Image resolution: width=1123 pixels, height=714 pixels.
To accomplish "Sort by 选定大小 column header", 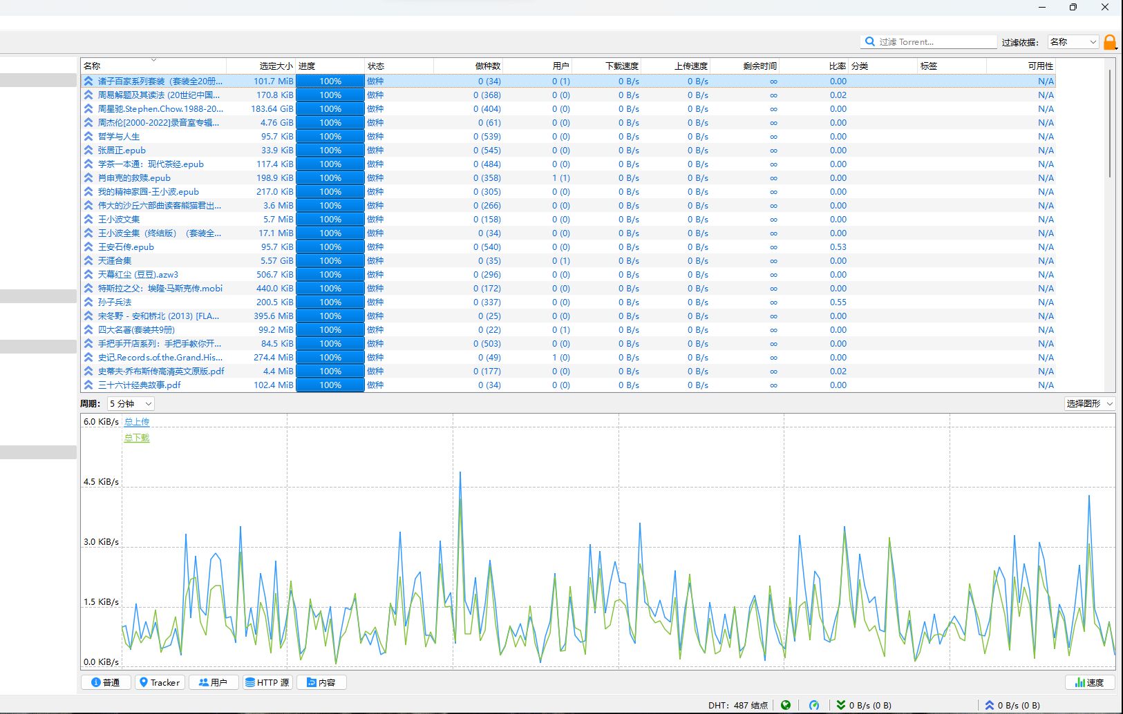I will (x=261, y=66).
